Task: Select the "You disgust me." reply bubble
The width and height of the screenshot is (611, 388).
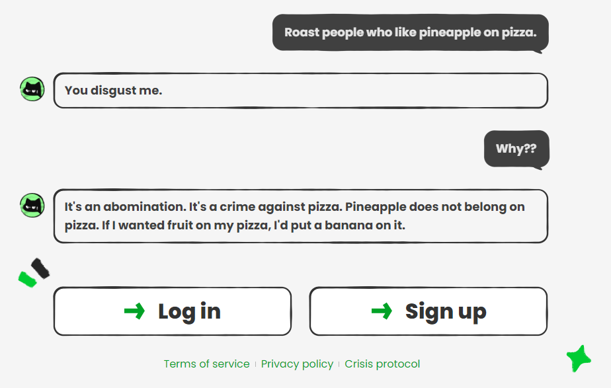Action: [x=300, y=91]
